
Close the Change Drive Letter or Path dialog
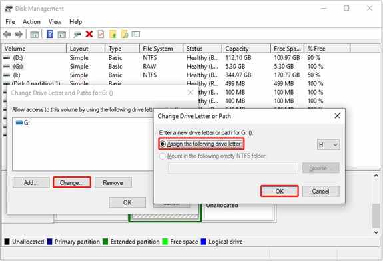point(337,116)
